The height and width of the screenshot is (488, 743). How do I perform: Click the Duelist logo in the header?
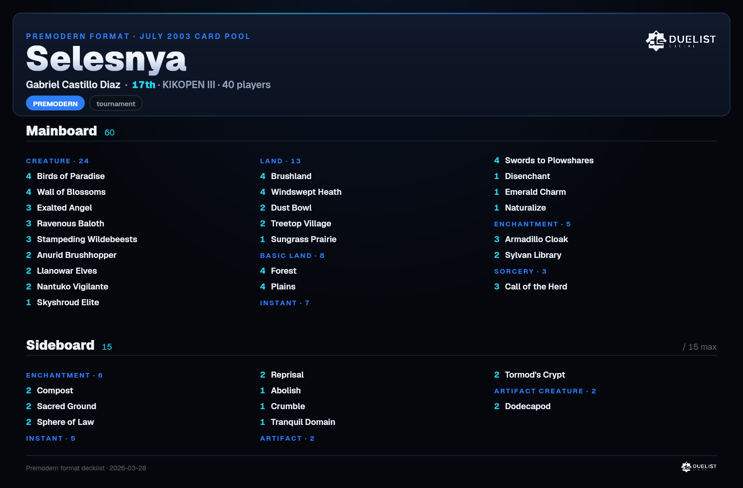(x=681, y=40)
